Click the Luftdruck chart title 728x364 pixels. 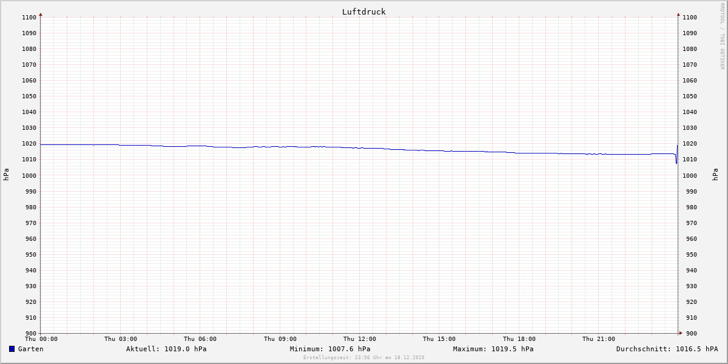pos(363,12)
